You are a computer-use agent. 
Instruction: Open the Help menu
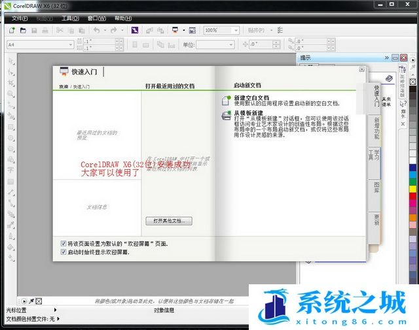[123, 18]
